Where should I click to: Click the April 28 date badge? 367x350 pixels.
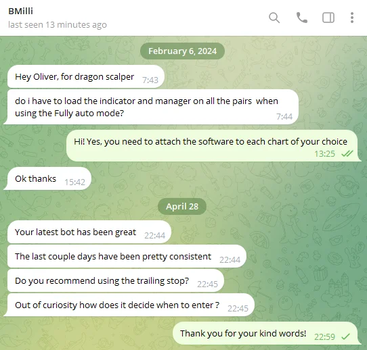click(182, 206)
